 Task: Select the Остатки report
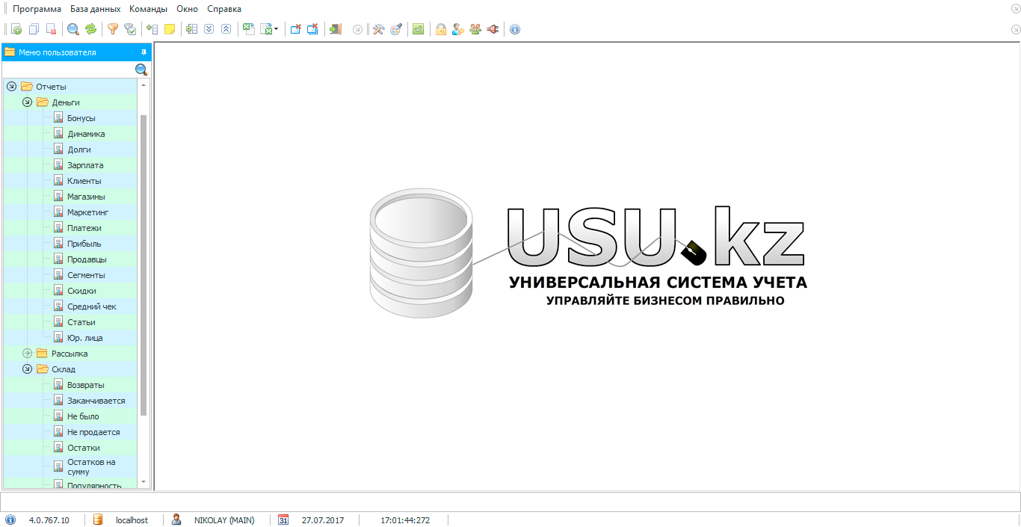(83, 448)
